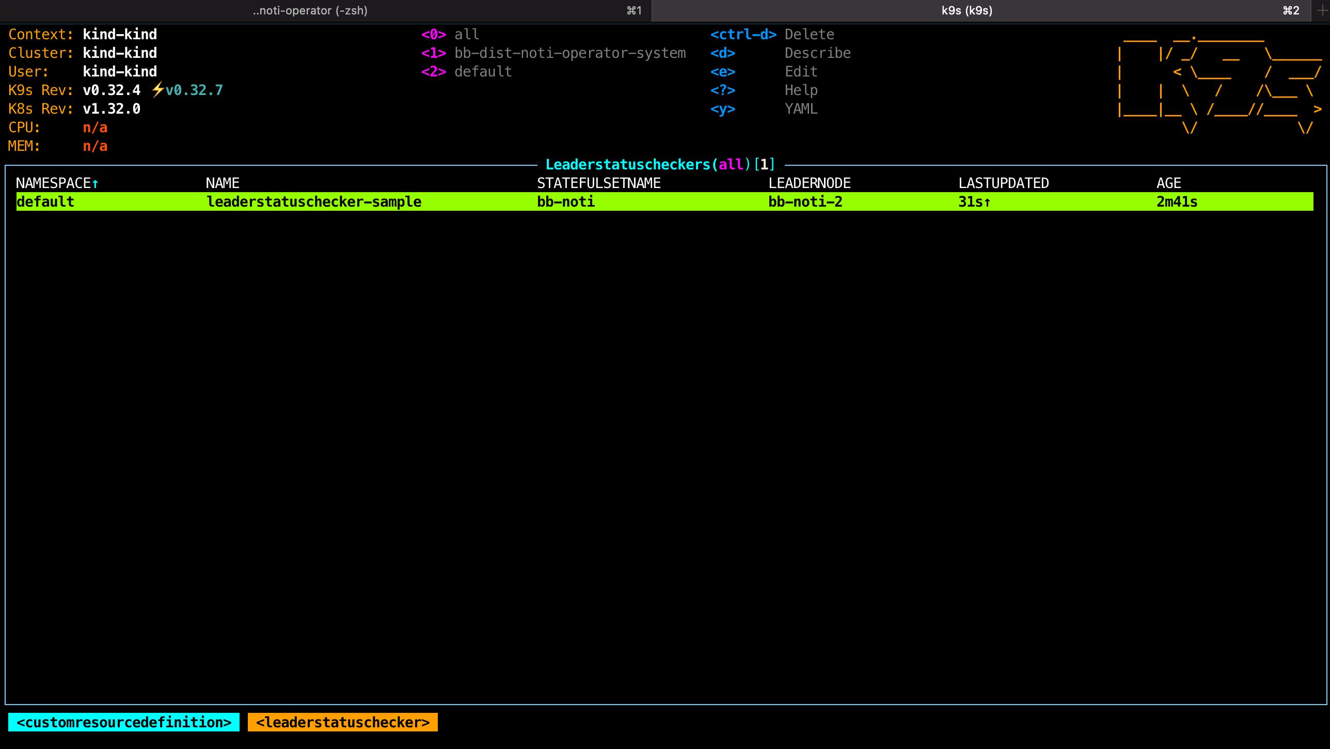Sort by the AGE column header
The image size is (1330, 749).
point(1168,183)
